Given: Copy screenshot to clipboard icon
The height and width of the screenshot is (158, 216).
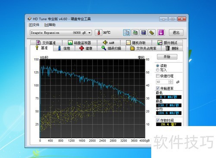Looking at the screenshot, I should [135, 33].
